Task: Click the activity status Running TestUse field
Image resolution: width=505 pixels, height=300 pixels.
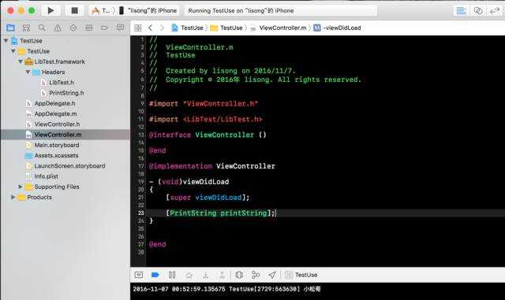Action: pos(281,10)
